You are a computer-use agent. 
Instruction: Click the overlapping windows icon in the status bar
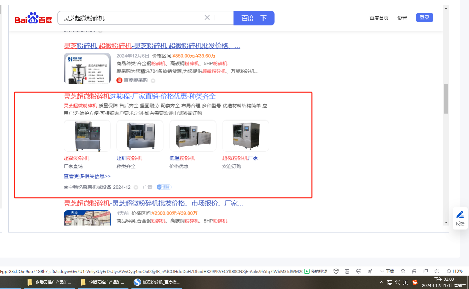point(426,271)
